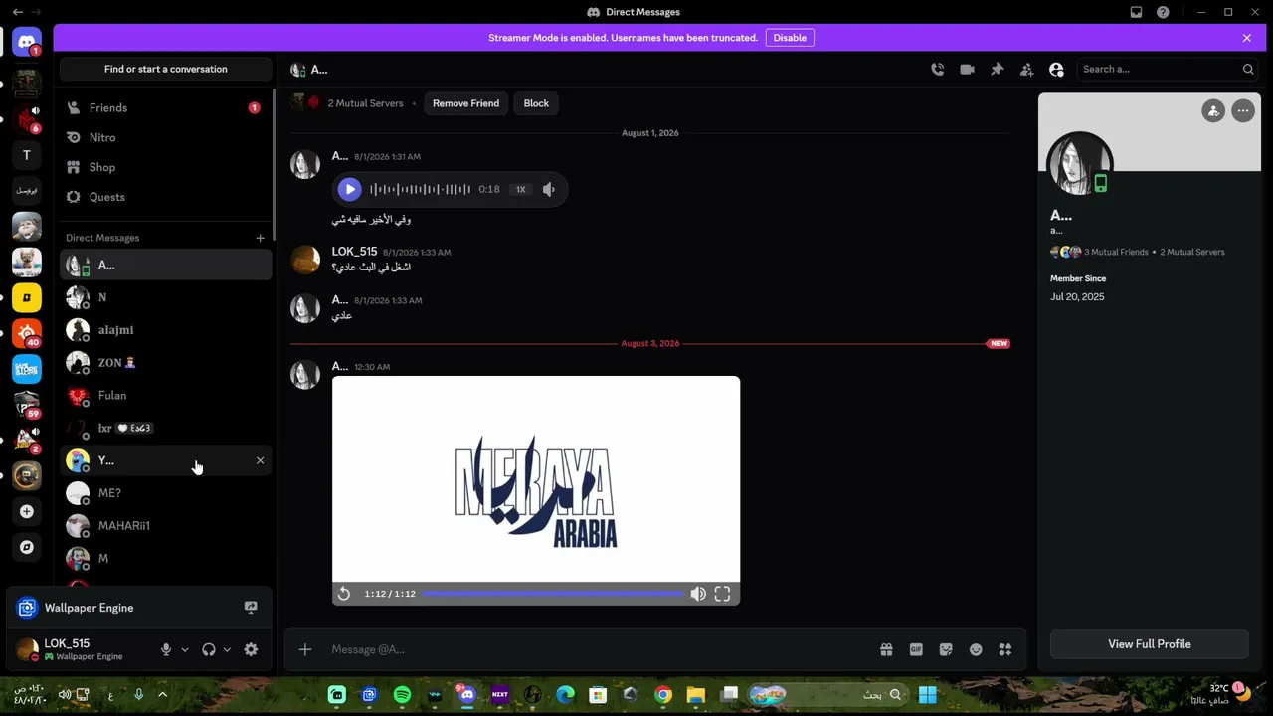1273x716 pixels.
Task: Open profile more options menu
Action: pos(1243,111)
